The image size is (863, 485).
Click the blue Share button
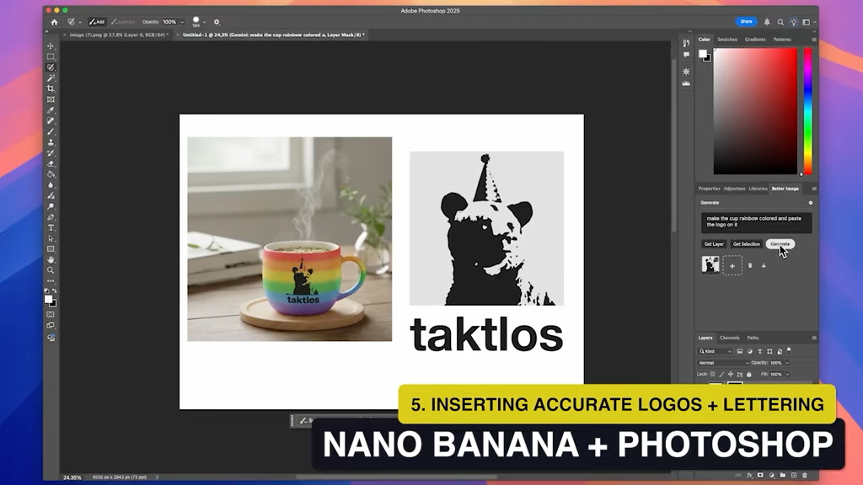(x=746, y=22)
